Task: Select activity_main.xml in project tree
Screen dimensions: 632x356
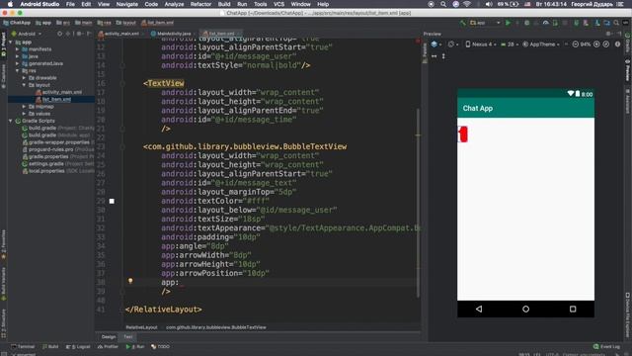Action: click(59, 92)
